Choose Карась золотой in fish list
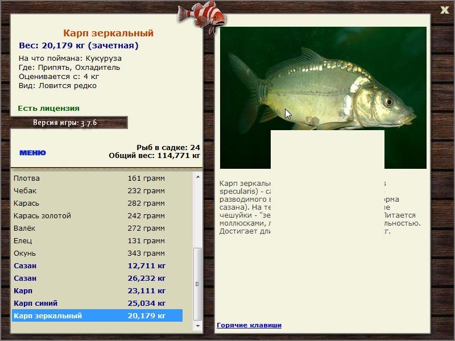Viewport: 455px width, 341px height. pyautogui.click(x=97, y=216)
